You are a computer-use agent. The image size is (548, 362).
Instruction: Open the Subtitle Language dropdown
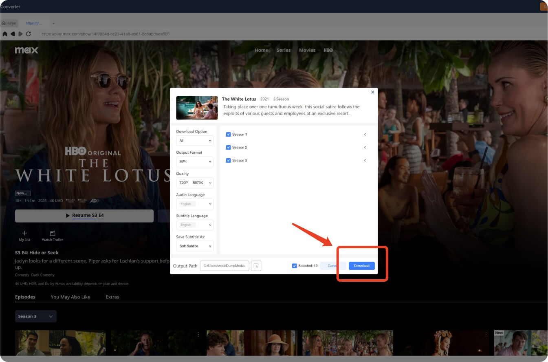[195, 225]
